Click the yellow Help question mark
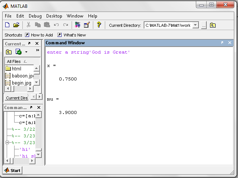The image size is (238, 178). 98,25
